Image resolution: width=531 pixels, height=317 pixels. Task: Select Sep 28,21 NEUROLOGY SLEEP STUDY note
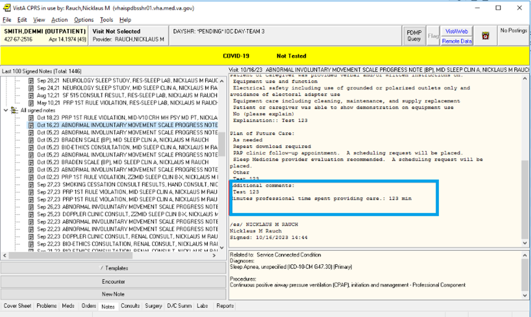(127, 81)
